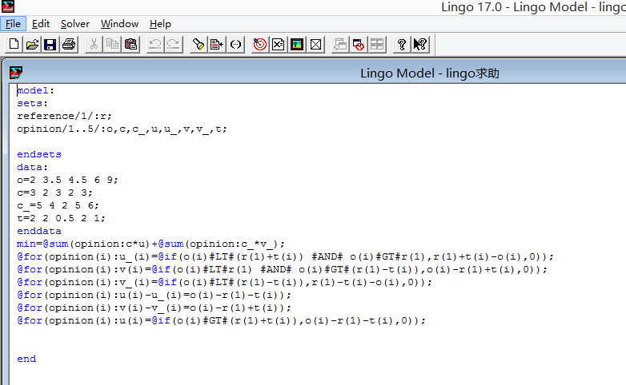Click the 'sets:' keyword line

tap(32, 103)
